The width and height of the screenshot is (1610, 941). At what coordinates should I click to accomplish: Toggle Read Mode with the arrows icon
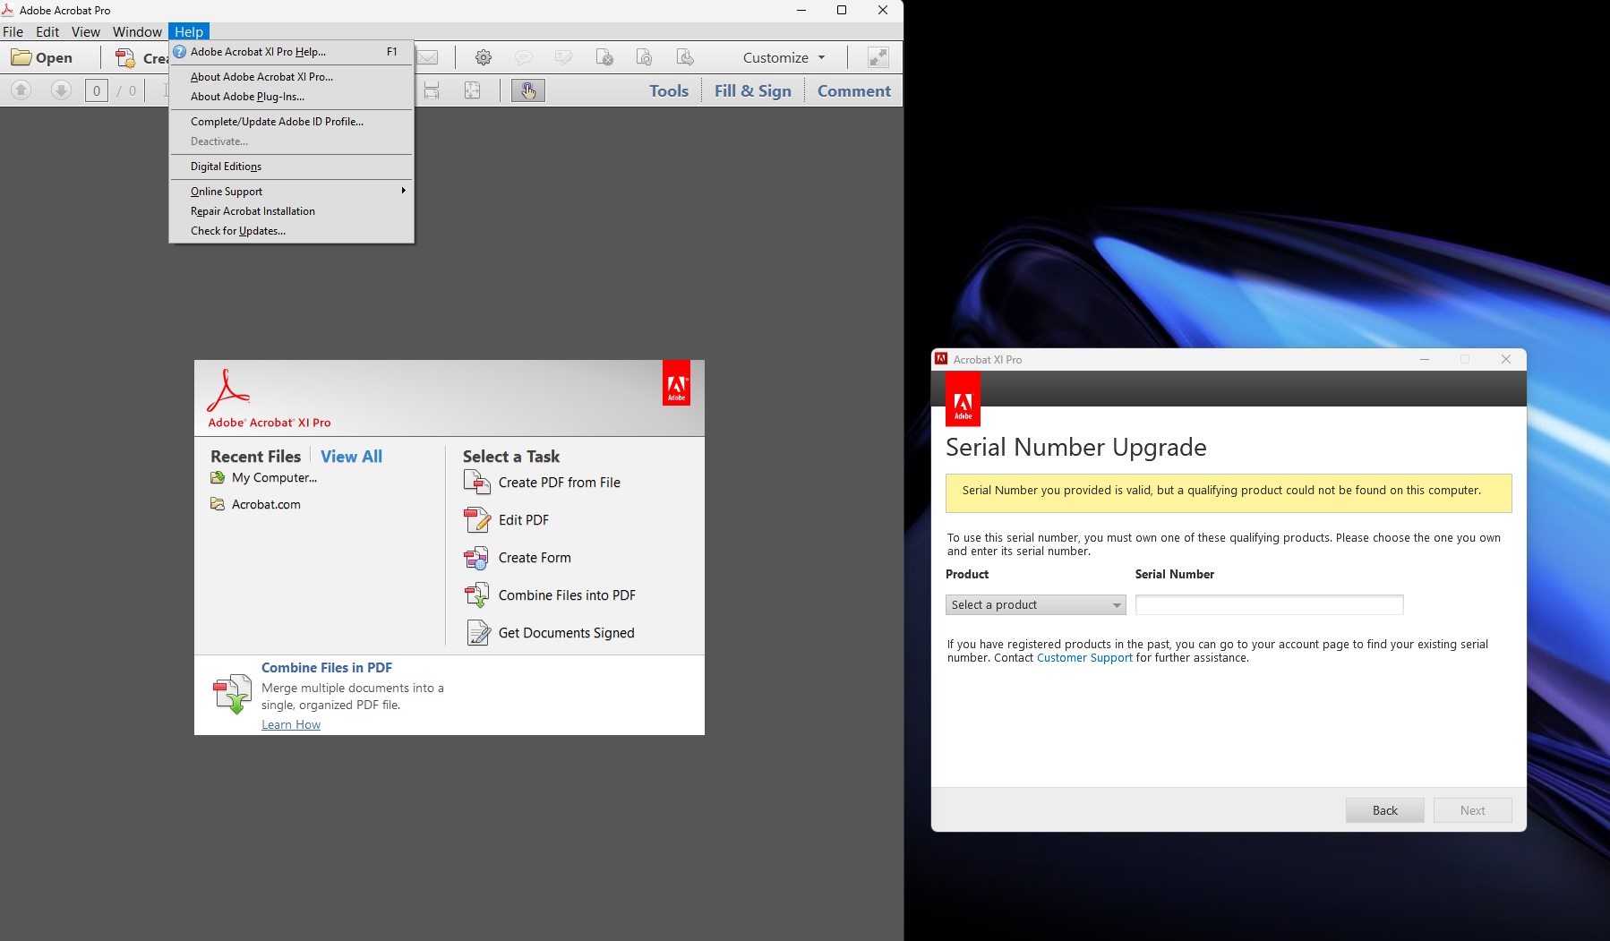point(876,57)
